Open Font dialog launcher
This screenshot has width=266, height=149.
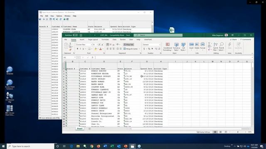point(104,53)
